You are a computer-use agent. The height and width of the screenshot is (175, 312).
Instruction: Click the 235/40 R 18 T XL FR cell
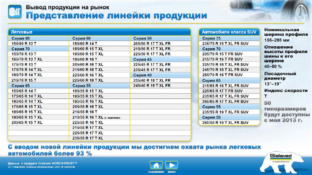[161, 80]
